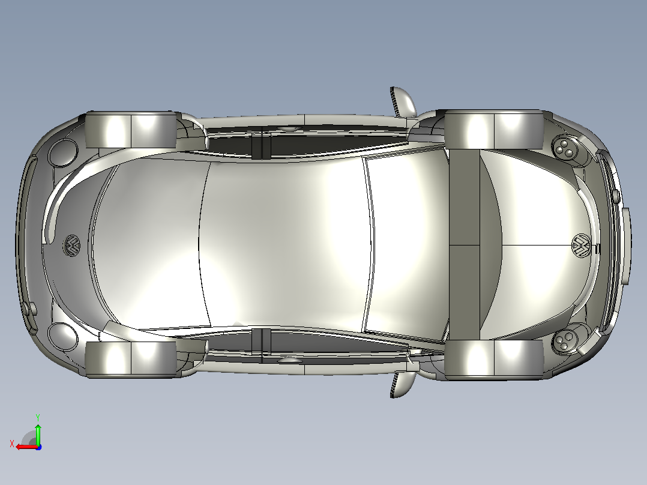This screenshot has height=485, width=647.
Task: Click the green Y axis arrow of the triad
Action: pos(38,434)
